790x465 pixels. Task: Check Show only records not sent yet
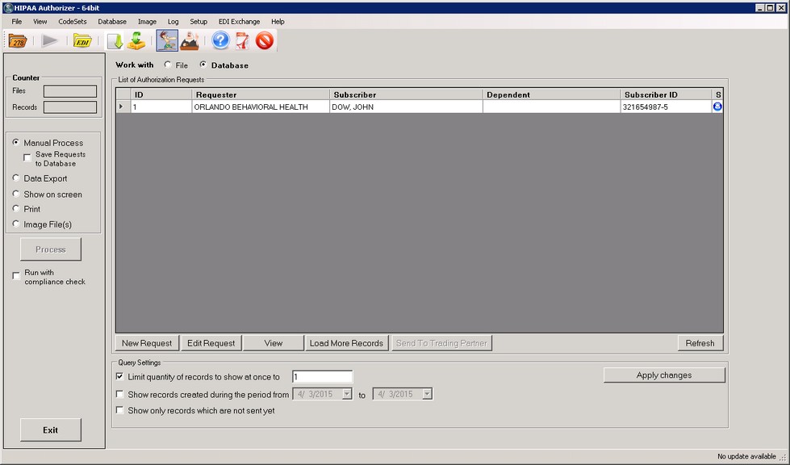120,410
